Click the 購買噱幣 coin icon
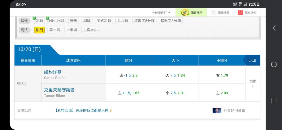Viewport: 282px width, 130px height. 184,13
